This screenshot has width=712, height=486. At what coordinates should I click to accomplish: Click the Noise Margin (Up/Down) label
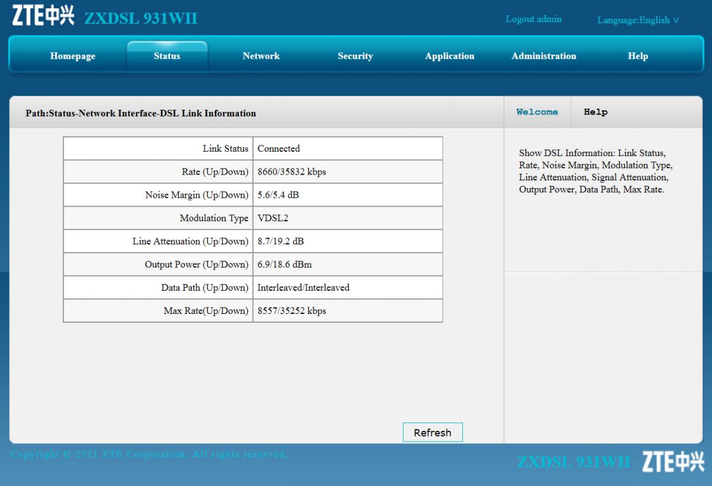click(197, 195)
